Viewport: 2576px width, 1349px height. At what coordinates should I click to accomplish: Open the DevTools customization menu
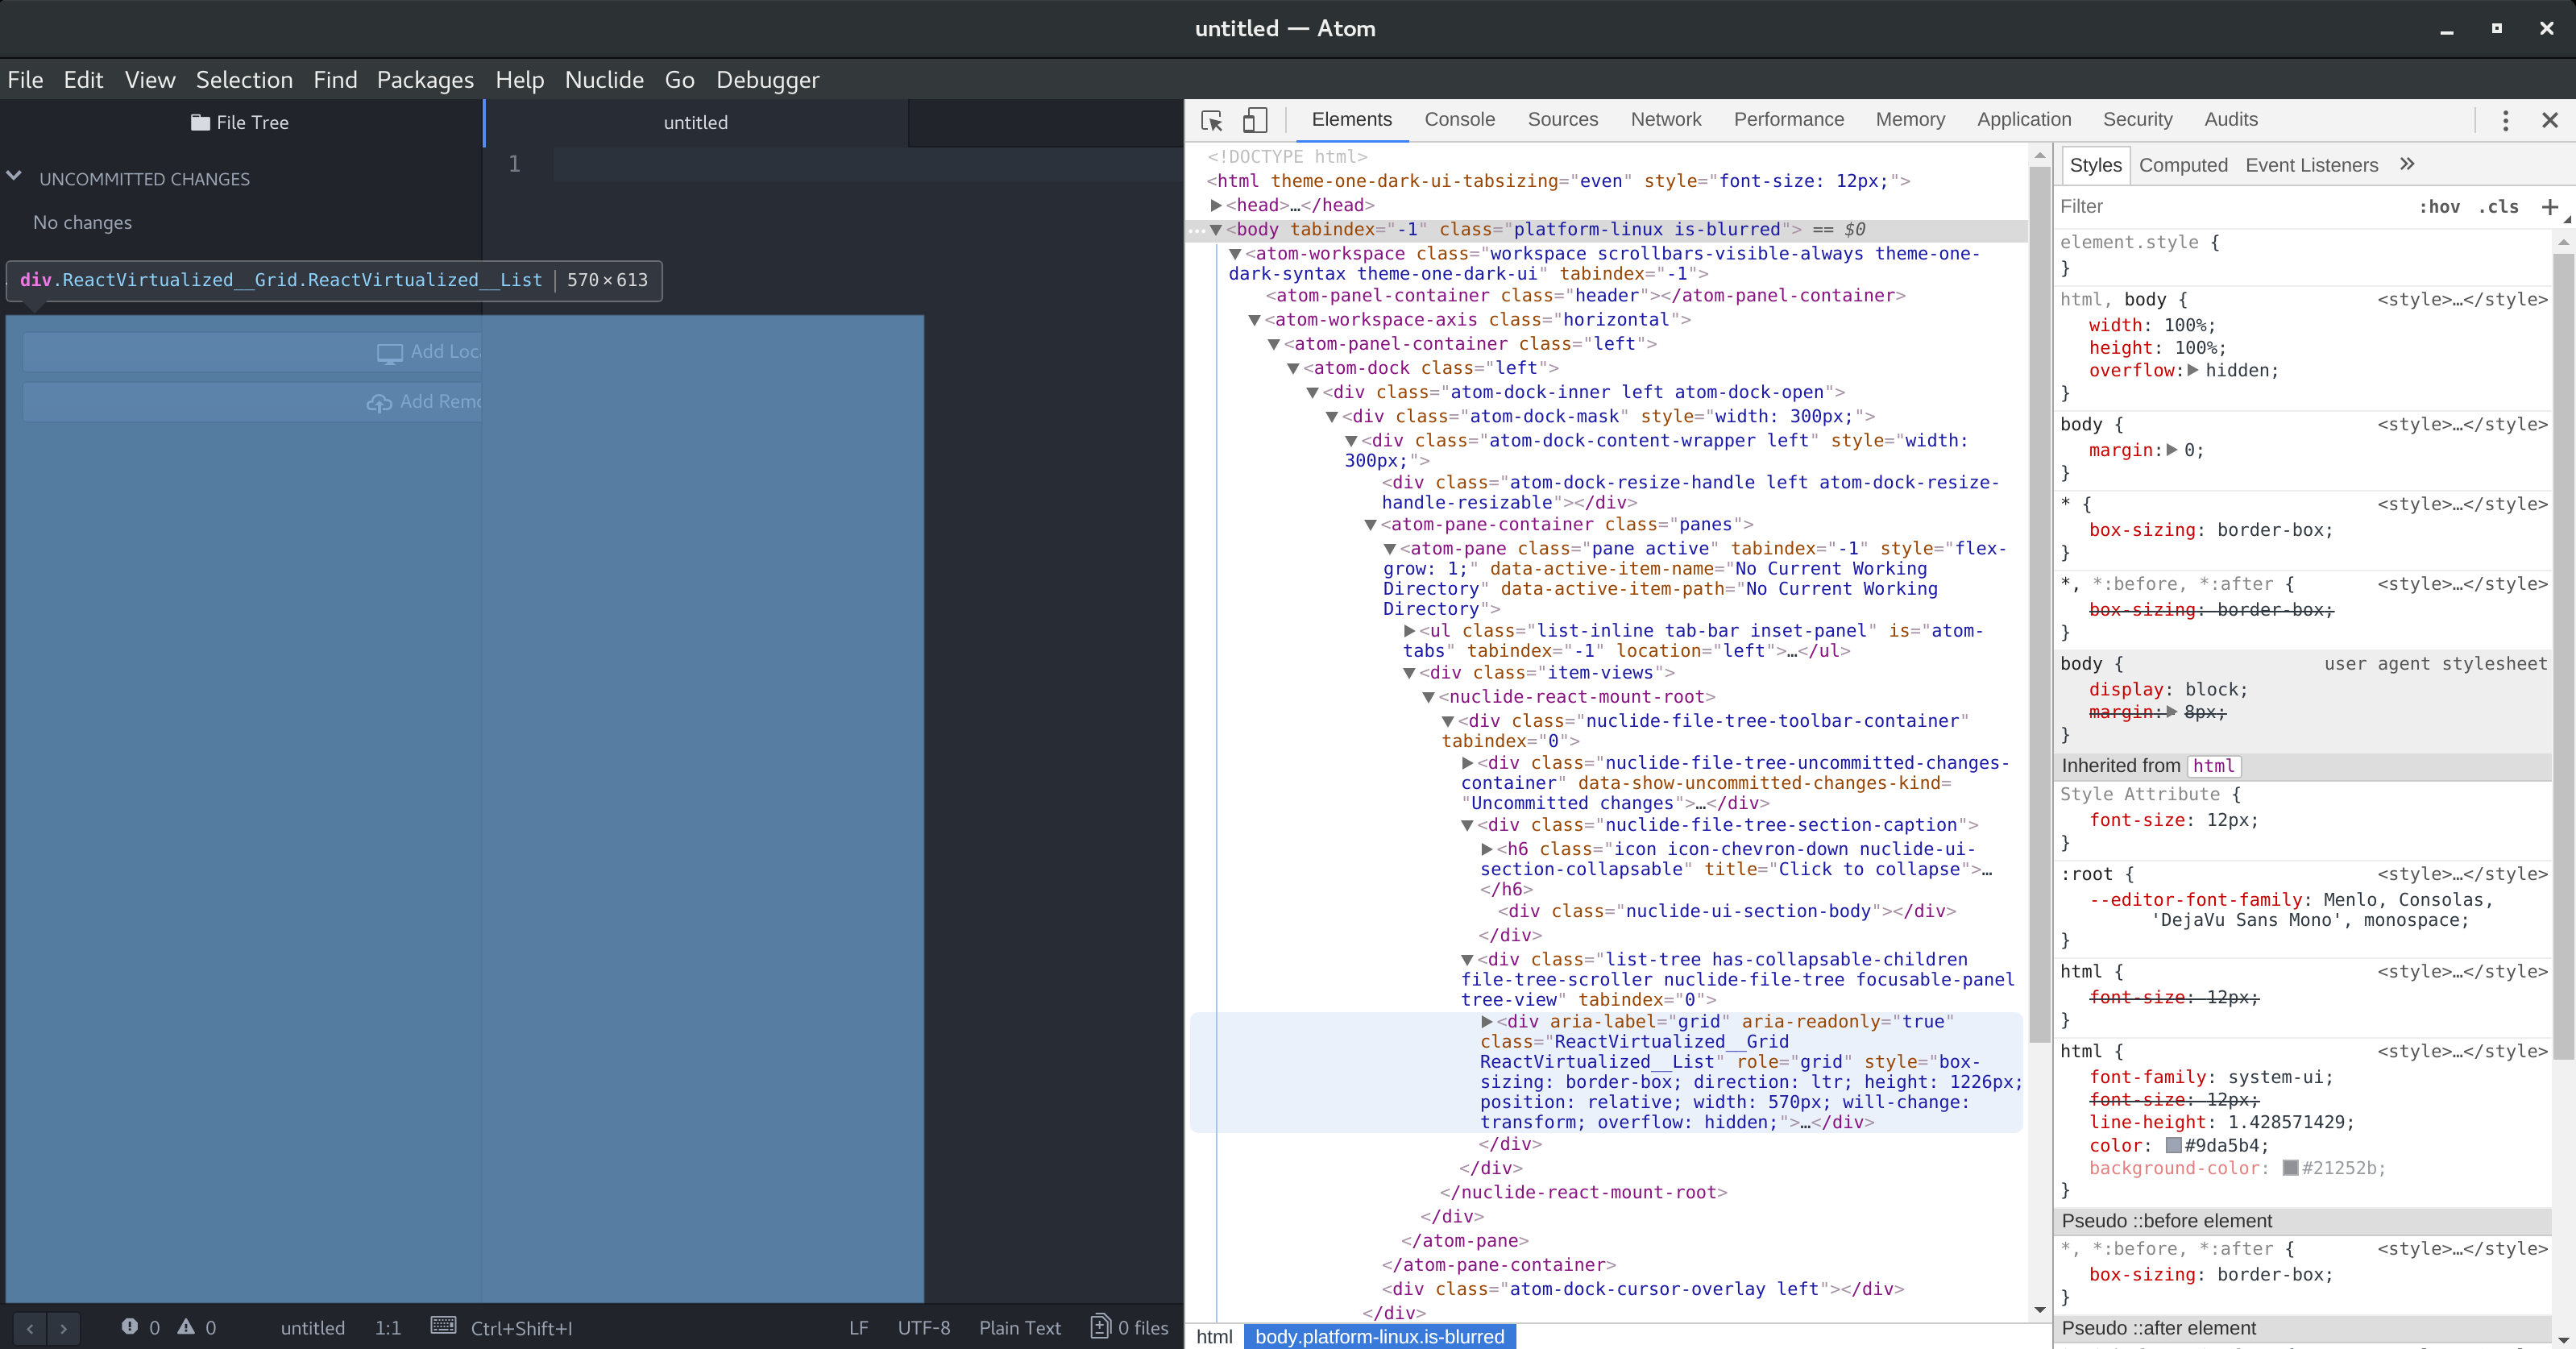[x=2505, y=120]
